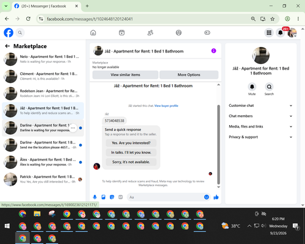Open Chrome three-dot menu
Screen dimensions: 305x244
point(298,19)
